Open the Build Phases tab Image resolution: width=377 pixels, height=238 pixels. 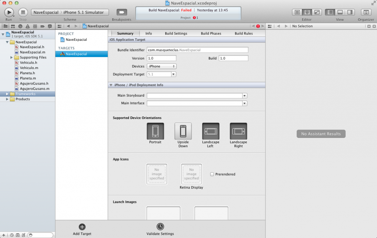tap(211, 33)
